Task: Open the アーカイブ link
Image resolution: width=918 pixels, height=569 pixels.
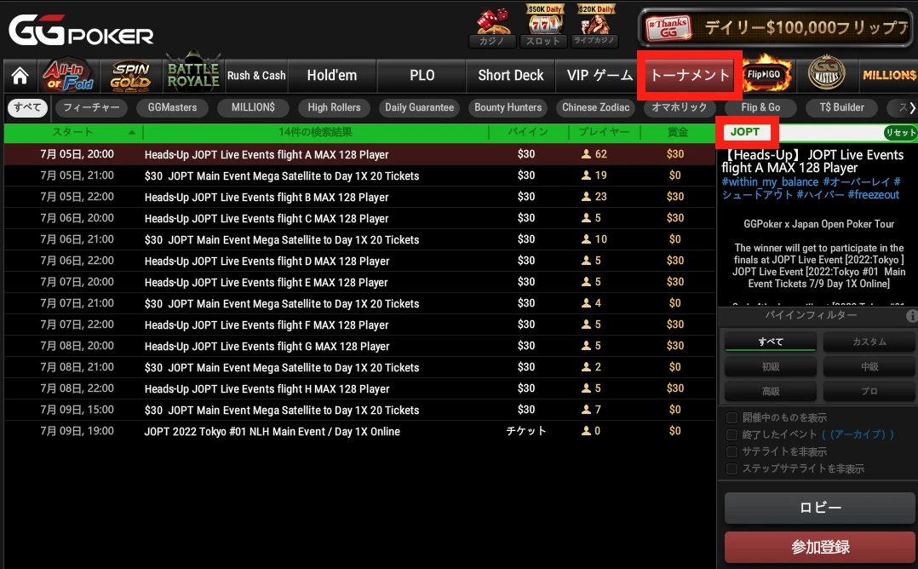Action: click(858, 434)
